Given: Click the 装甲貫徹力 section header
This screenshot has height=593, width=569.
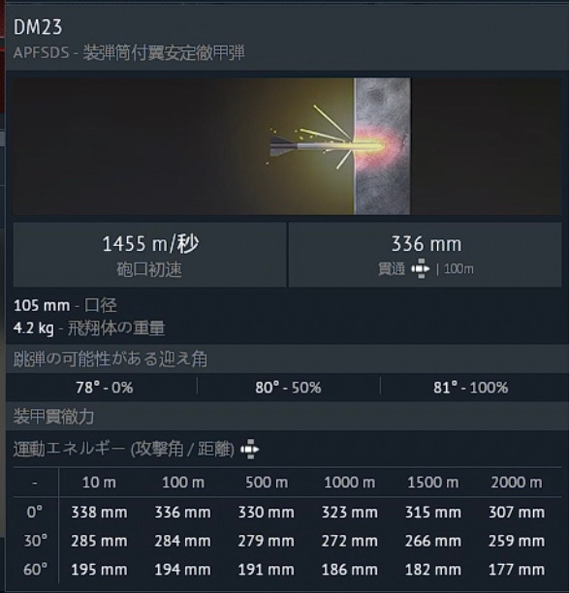Looking at the screenshot, I should pyautogui.click(x=53, y=417).
